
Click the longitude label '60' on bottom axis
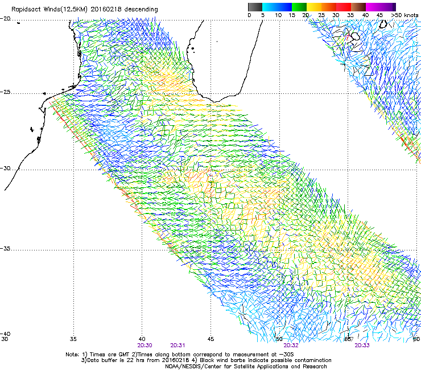coord(416,339)
